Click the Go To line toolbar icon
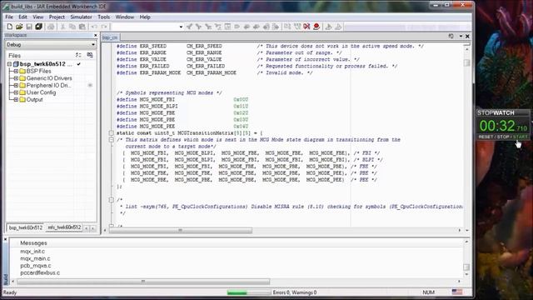This screenshot has width=533, height=300. click(x=227, y=27)
